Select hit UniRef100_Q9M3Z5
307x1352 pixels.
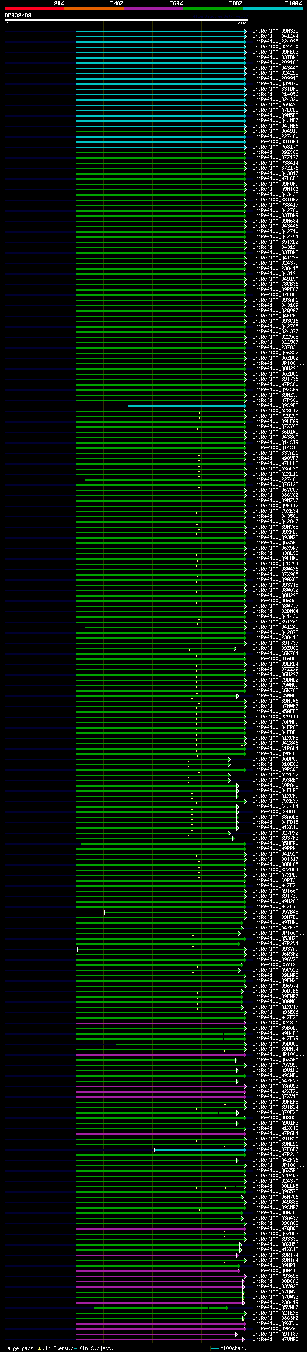click(x=275, y=31)
